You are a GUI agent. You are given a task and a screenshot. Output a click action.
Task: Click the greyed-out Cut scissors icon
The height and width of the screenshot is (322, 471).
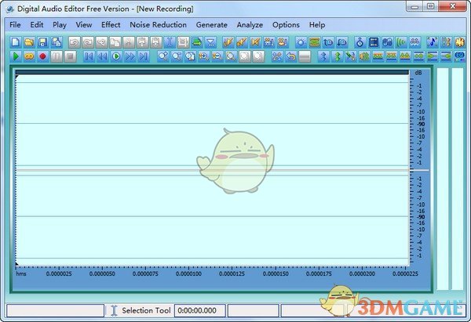[x=129, y=42]
